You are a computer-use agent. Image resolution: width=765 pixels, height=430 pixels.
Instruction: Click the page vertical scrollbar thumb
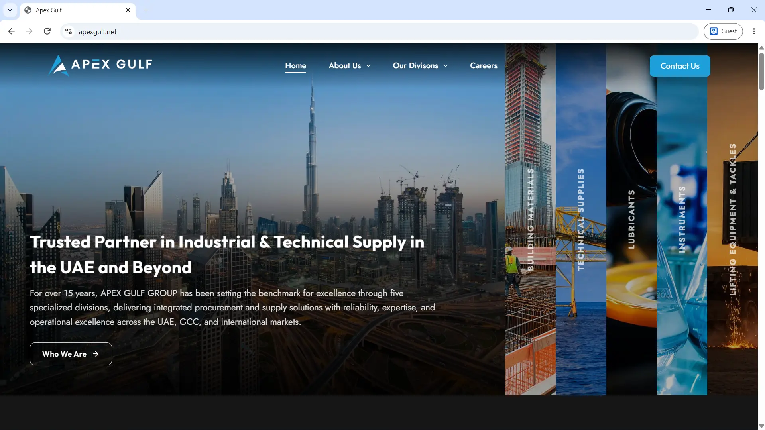761,71
